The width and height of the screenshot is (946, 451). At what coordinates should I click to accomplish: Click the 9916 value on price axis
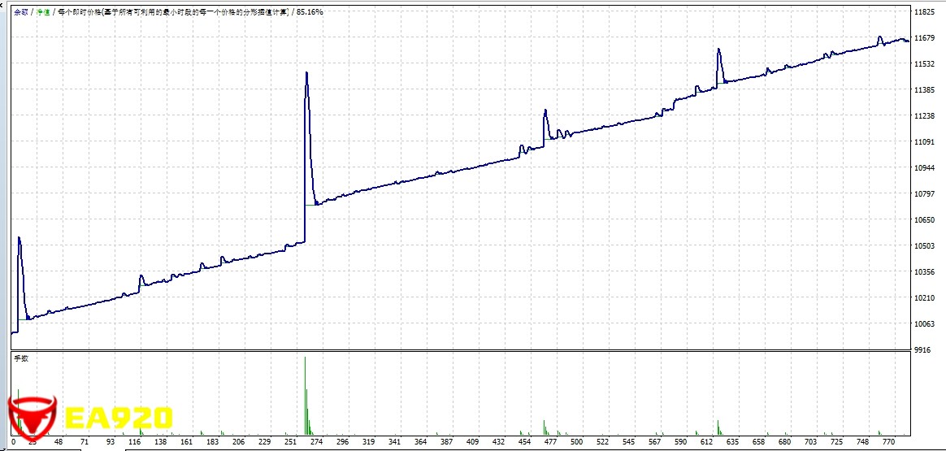click(922, 350)
